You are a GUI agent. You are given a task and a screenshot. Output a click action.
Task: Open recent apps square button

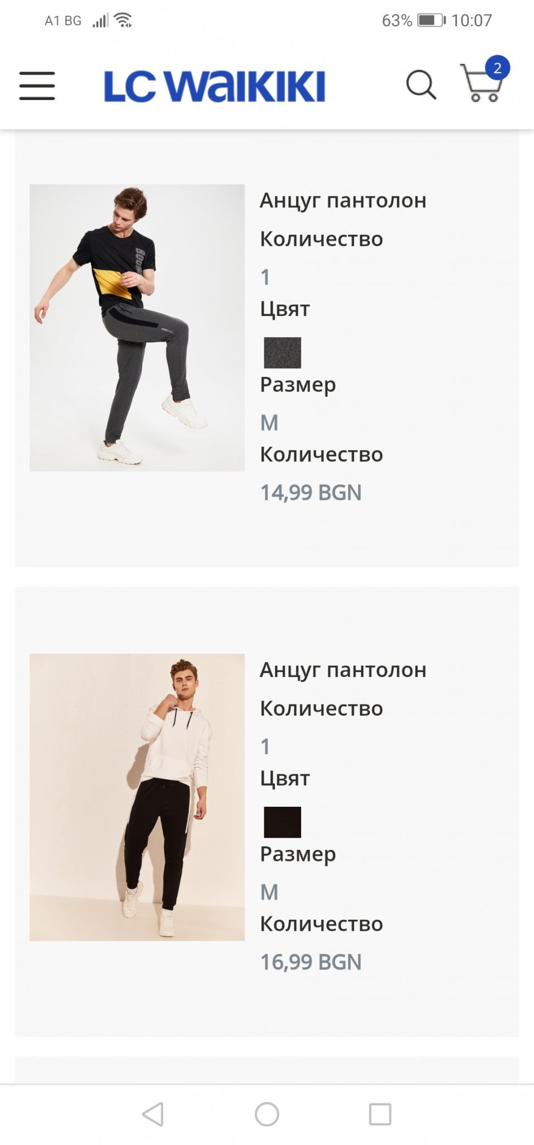coord(380,1114)
